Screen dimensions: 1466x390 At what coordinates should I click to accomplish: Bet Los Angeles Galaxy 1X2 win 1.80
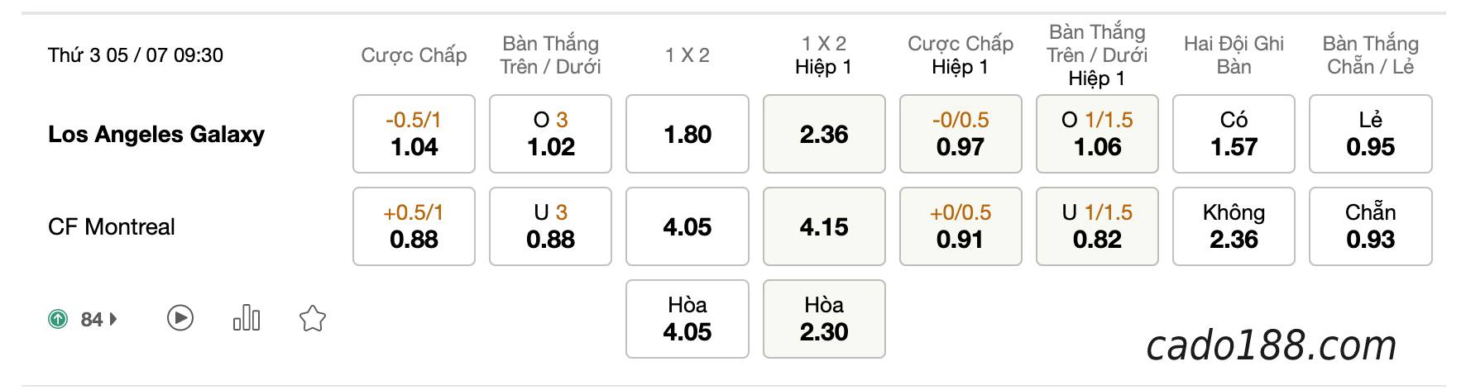(x=687, y=134)
